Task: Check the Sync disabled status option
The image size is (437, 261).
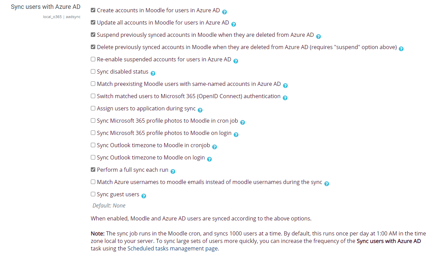Action: (x=93, y=71)
